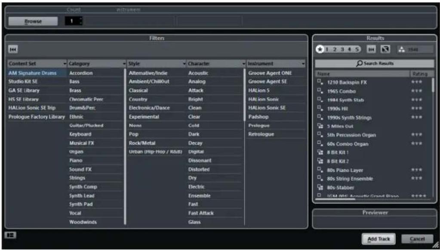Reset the Filters with the rewind icon
Screen dimensions: 440x250
click(13, 49)
